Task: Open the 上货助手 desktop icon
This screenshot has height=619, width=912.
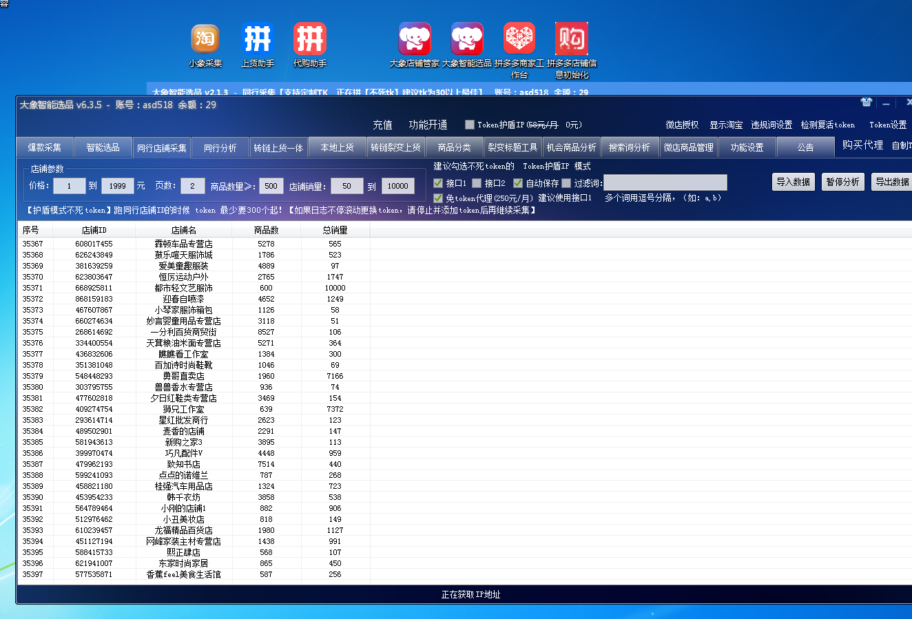Action: pyautogui.click(x=258, y=45)
